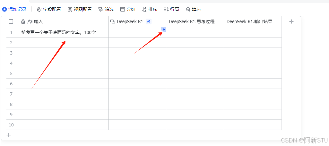
Task: Click the DeepSeek R1.思考过程 cell in row 1
Action: point(195,32)
